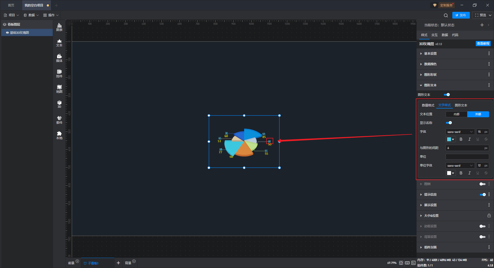Click the search magnifier icon
This screenshot has height=268, width=494.
[x=446, y=15]
